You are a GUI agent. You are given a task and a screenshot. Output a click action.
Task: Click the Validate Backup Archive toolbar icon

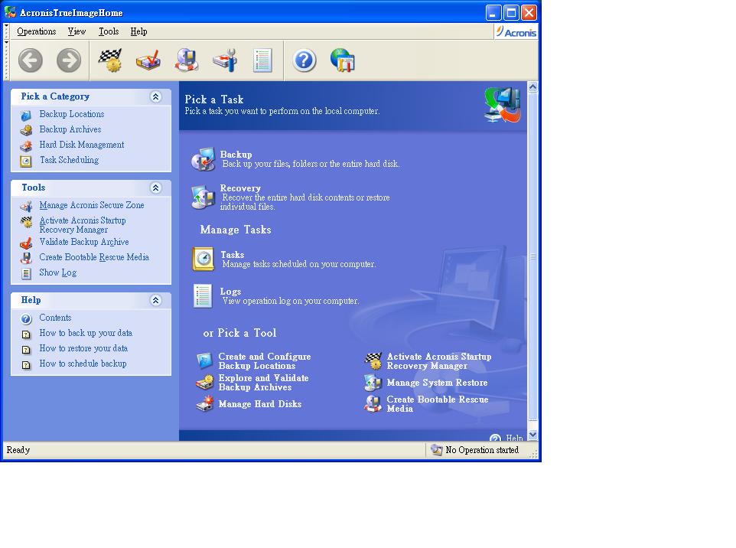coord(148,60)
